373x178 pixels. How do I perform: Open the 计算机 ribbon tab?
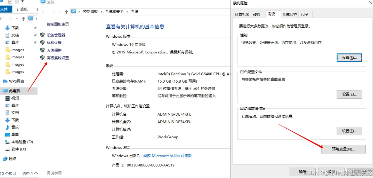(22, 9)
